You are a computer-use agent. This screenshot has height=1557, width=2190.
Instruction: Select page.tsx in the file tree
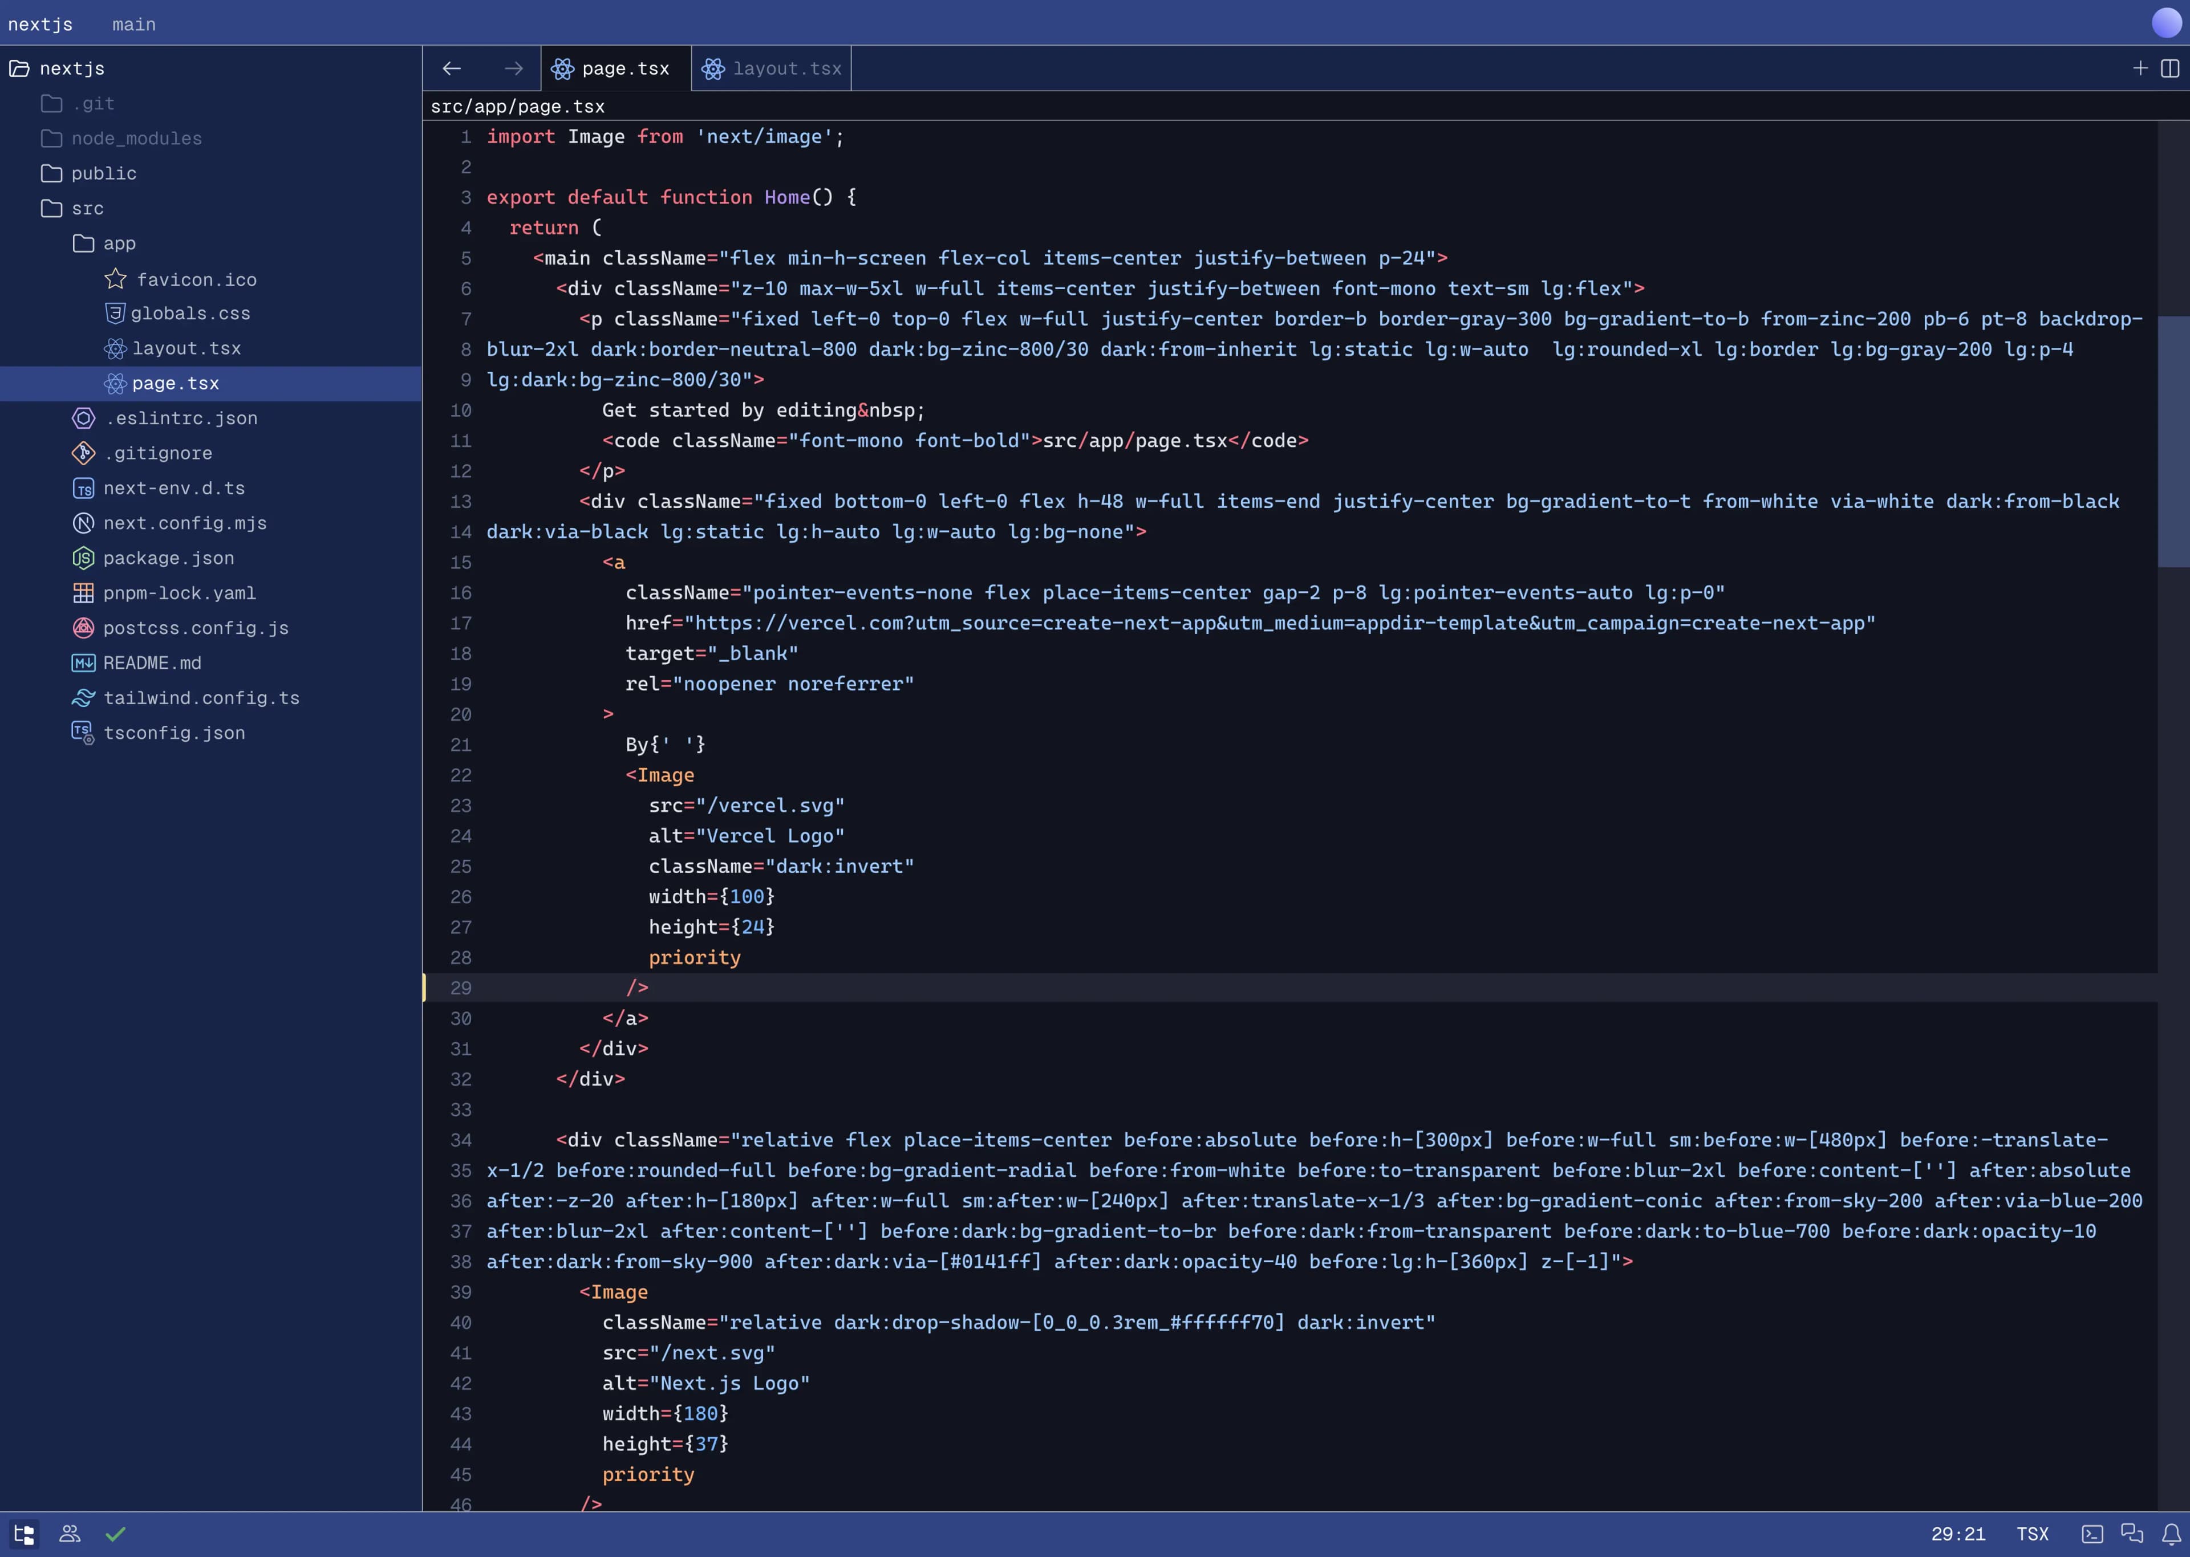(x=211, y=384)
